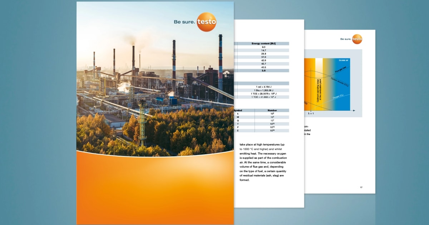Click the orange Testo circle emblem
Image resolution: width=429 pixels, height=225 pixels.
click(x=207, y=21)
